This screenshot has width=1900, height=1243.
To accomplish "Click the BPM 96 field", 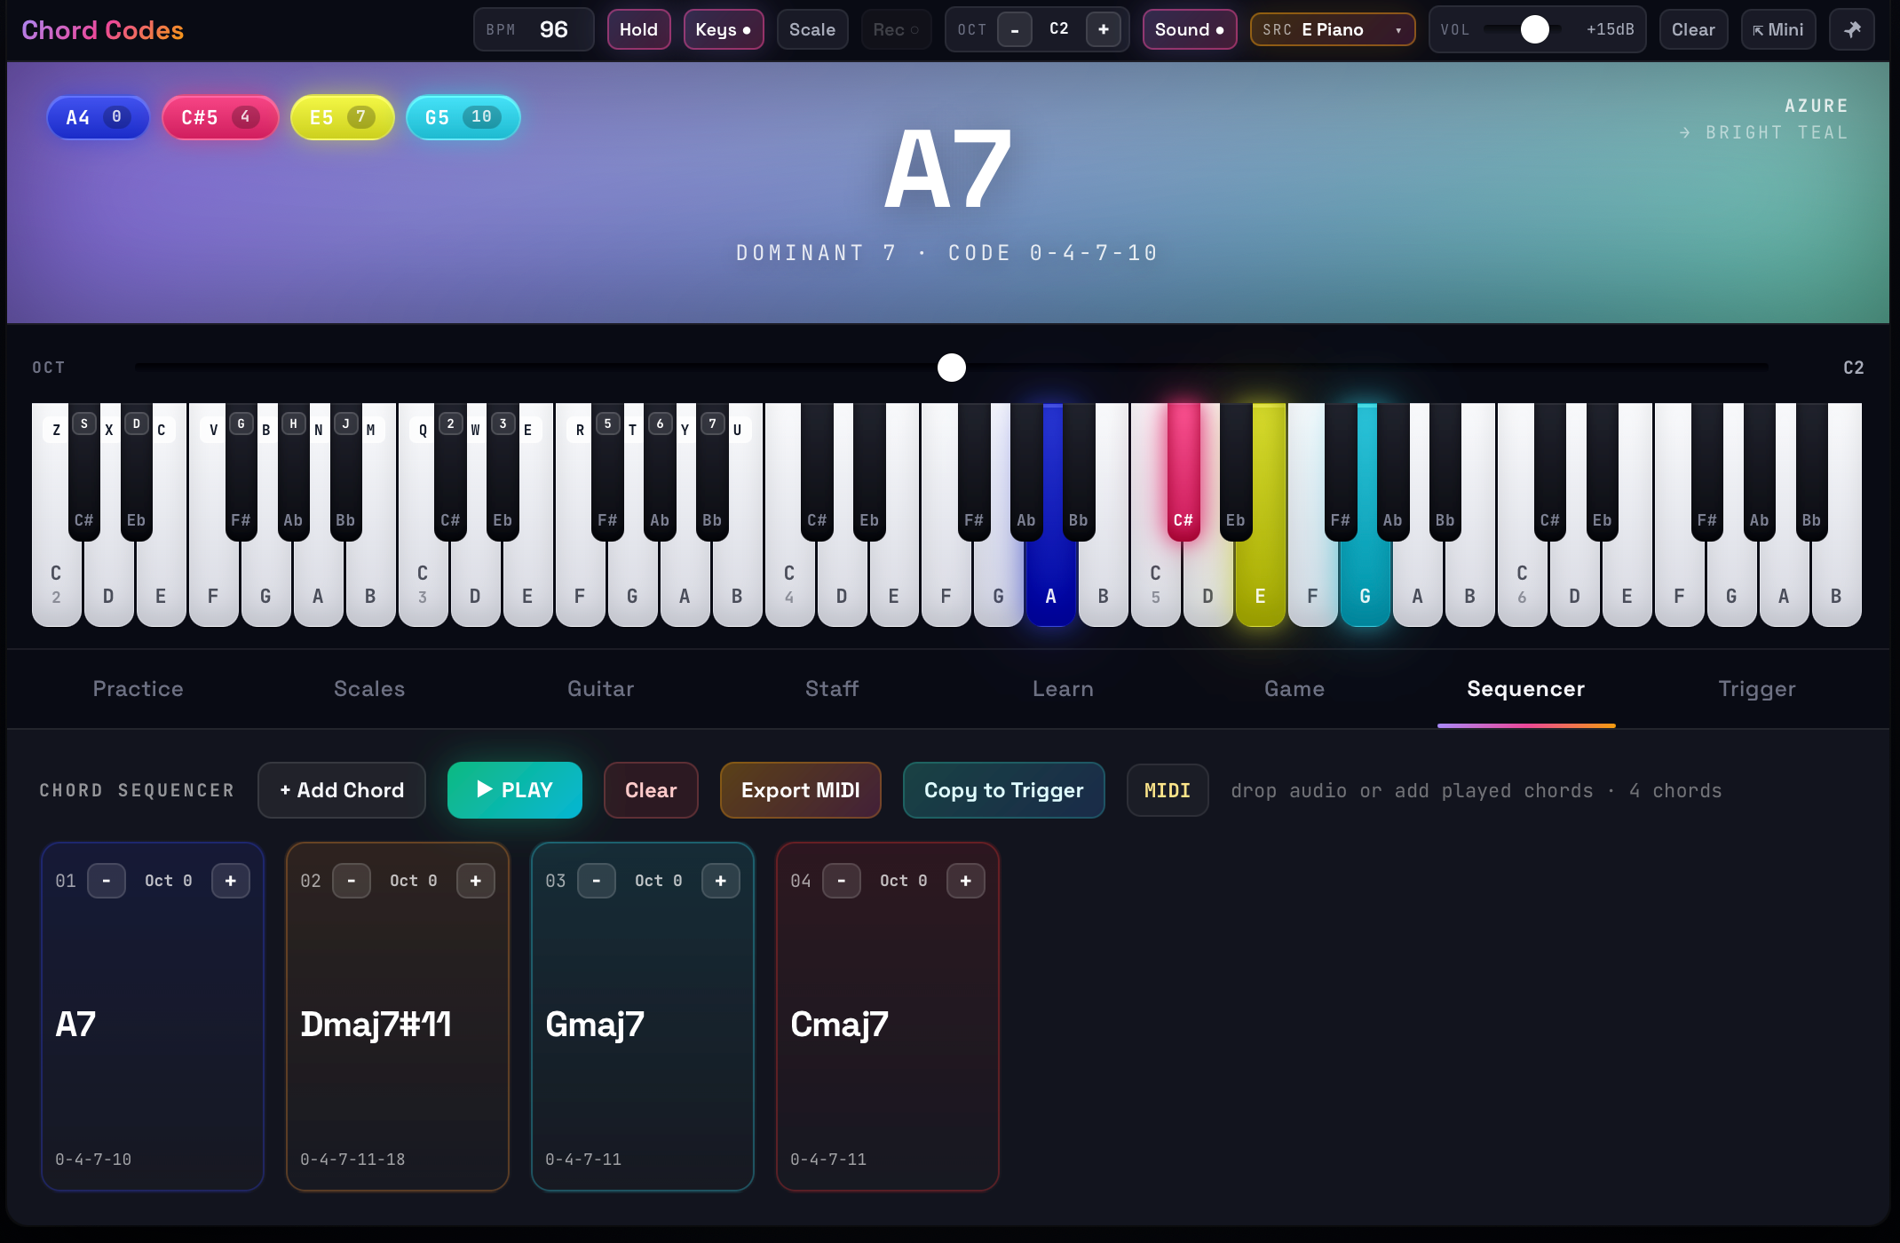I will [534, 29].
